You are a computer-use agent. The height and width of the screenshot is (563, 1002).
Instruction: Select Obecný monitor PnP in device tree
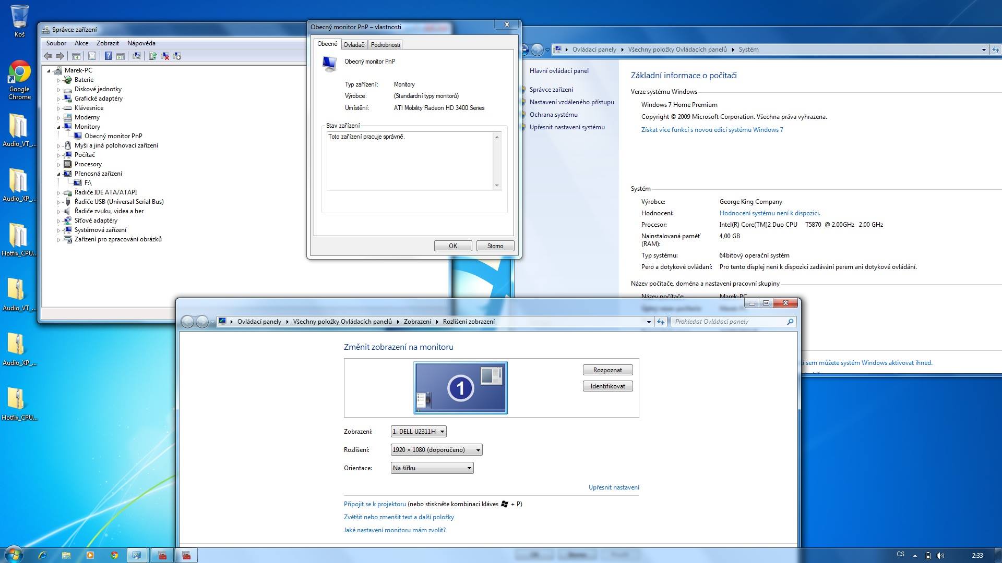[113, 136]
